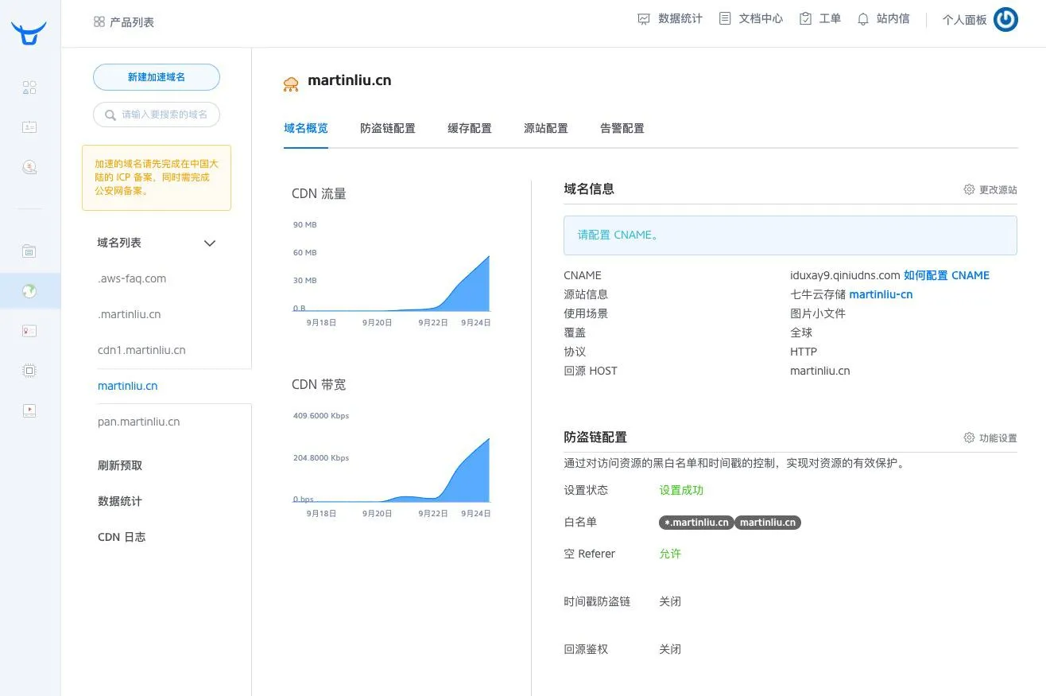The width and height of the screenshot is (1046, 696).
Task: Click the Qiniu bull logo
Action: (x=29, y=33)
